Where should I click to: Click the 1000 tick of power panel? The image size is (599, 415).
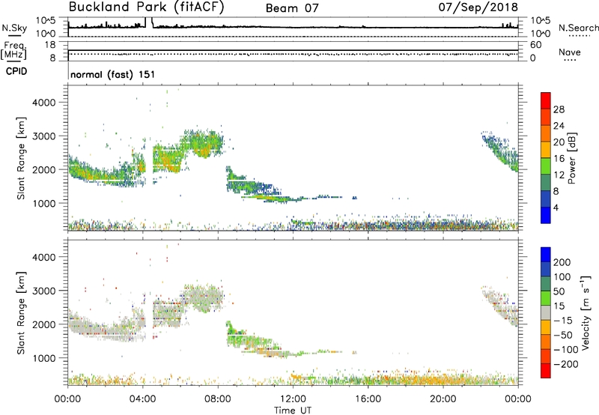pyautogui.click(x=43, y=204)
